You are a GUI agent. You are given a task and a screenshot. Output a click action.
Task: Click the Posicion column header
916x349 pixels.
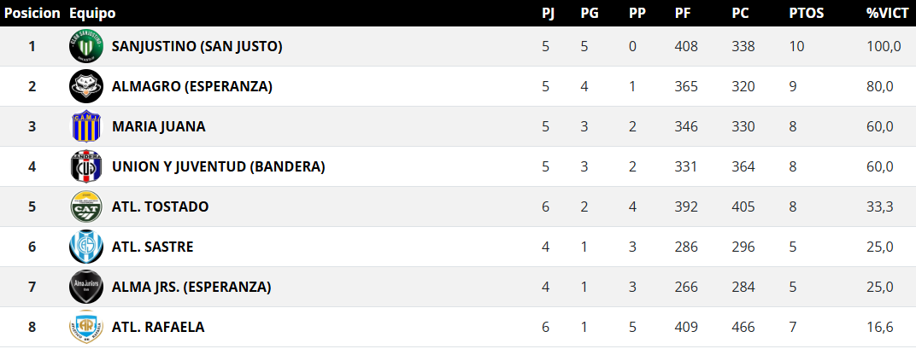pos(32,14)
